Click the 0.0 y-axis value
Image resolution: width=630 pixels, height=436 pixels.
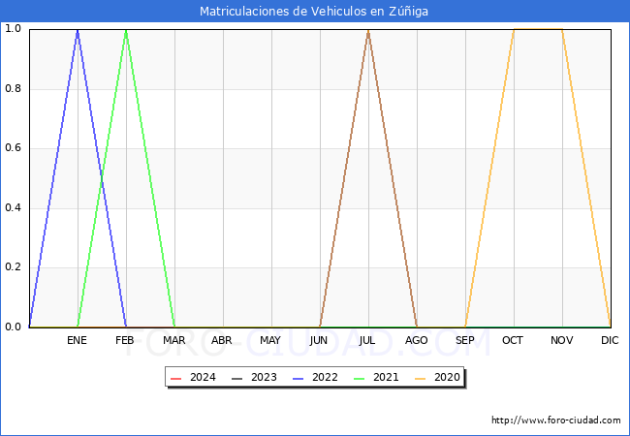pyautogui.click(x=13, y=327)
